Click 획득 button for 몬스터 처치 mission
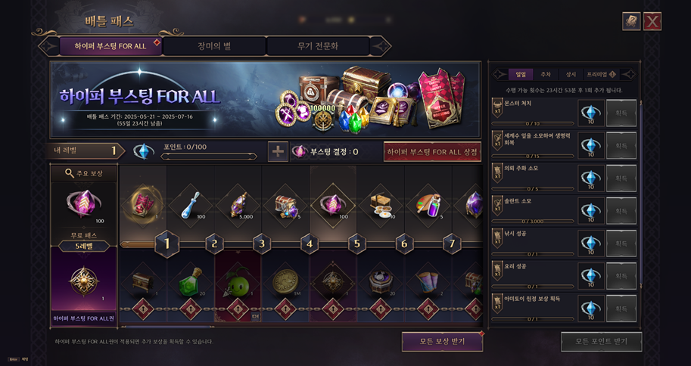691x366 pixels. coord(621,113)
